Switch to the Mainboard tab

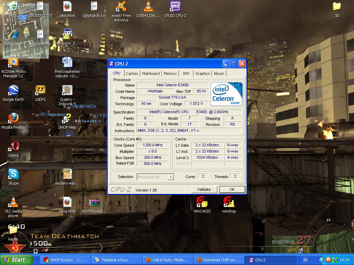pyautogui.click(x=151, y=73)
